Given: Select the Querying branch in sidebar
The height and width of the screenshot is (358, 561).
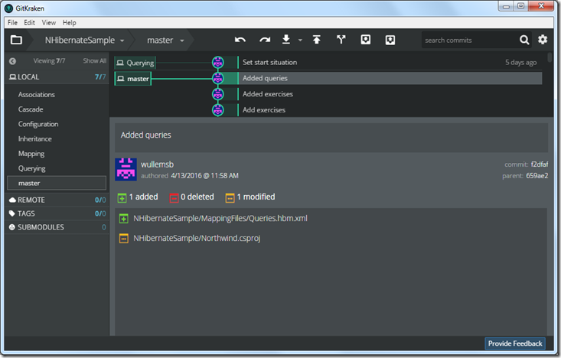Looking at the screenshot, I should 32,168.
